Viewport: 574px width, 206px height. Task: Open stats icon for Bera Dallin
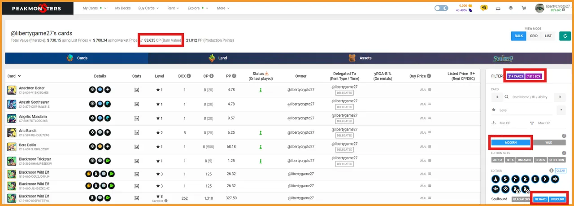137,147
